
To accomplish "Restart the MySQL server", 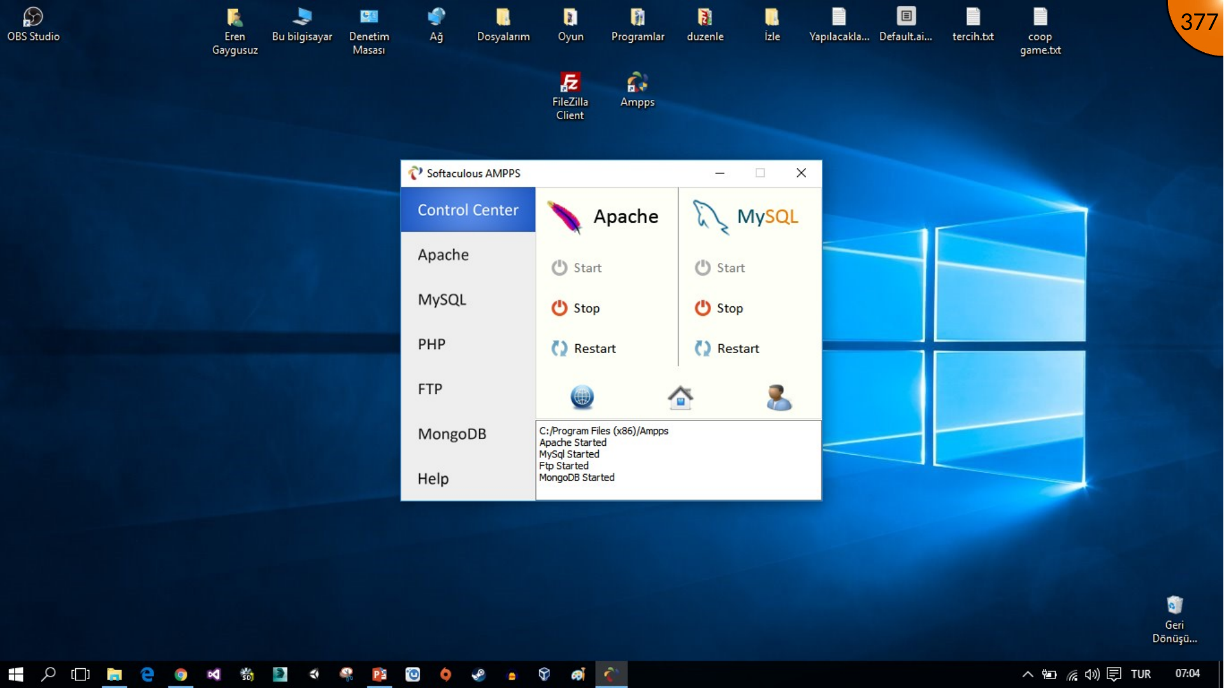I will pyautogui.click(x=728, y=348).
